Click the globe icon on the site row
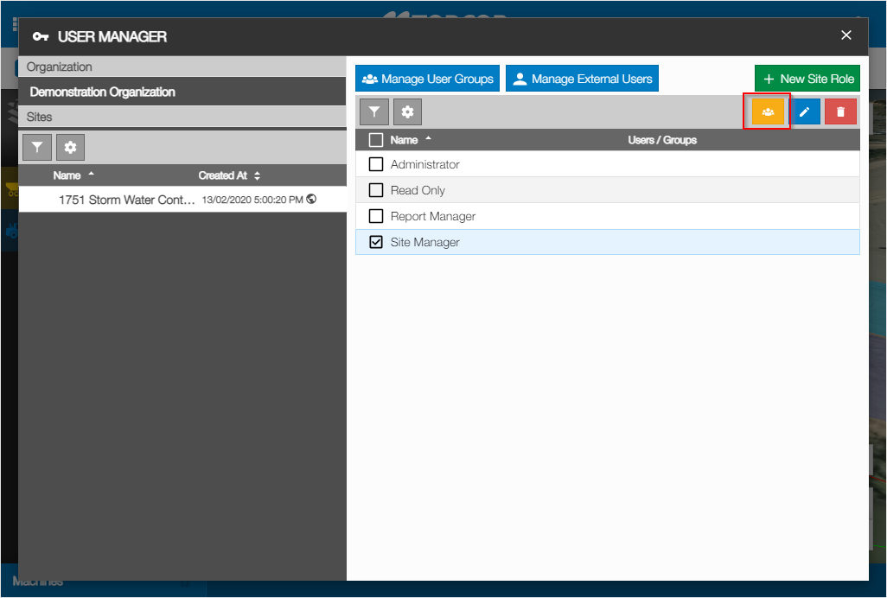The image size is (887, 598). [x=311, y=199]
